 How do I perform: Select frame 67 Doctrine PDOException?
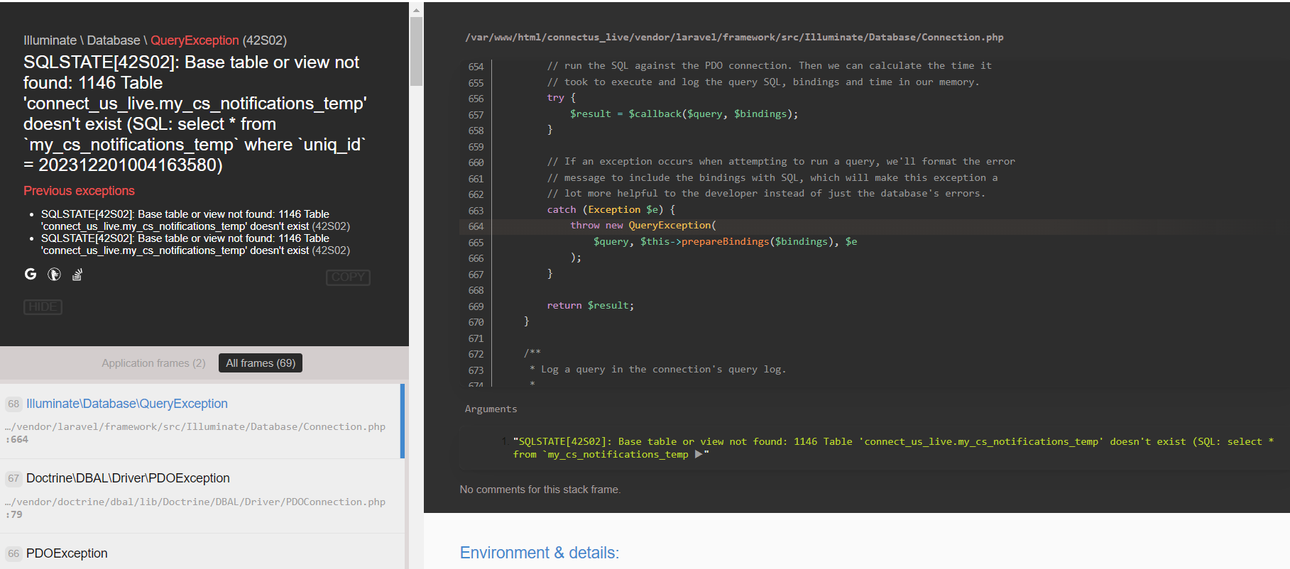point(202,496)
